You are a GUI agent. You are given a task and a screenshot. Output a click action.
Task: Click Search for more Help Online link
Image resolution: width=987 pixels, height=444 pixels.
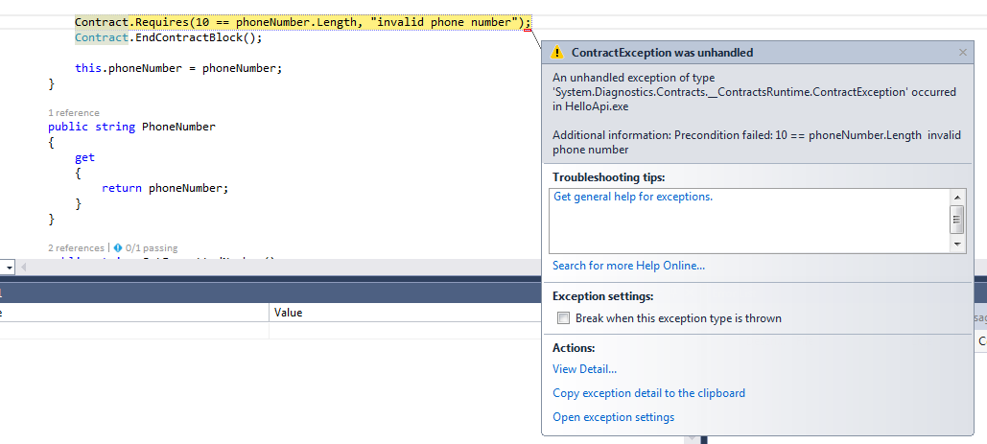[x=628, y=266]
